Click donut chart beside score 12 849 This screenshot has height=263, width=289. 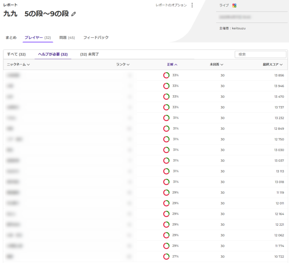pyautogui.click(x=166, y=129)
